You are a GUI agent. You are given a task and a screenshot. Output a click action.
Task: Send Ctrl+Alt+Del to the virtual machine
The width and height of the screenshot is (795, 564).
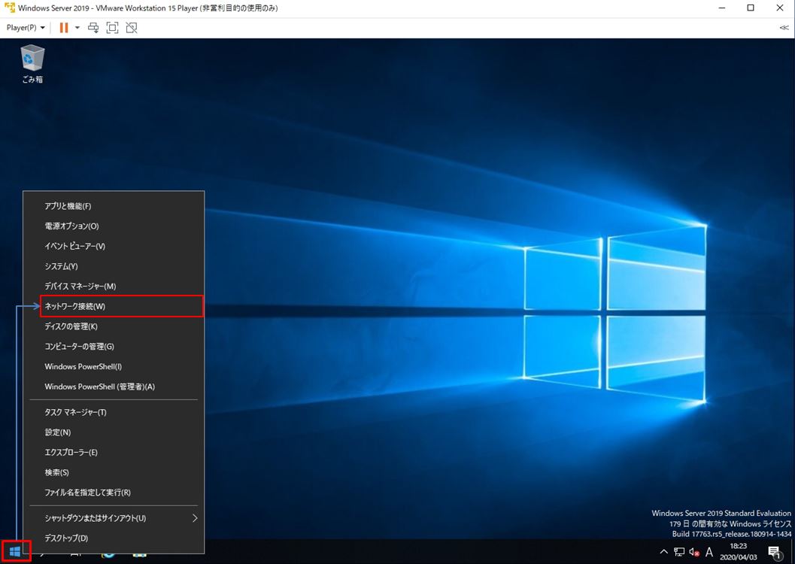93,28
